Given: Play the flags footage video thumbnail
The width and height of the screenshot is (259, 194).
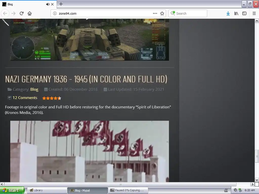Looking at the screenshot, I should [x=90, y=152].
